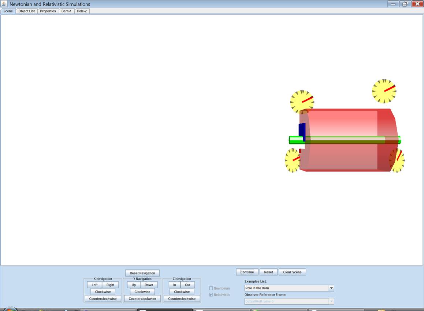Image resolution: width=424 pixels, height=311 pixels.
Task: Expand the Observer Reference Frame dropdown
Action: click(x=331, y=301)
